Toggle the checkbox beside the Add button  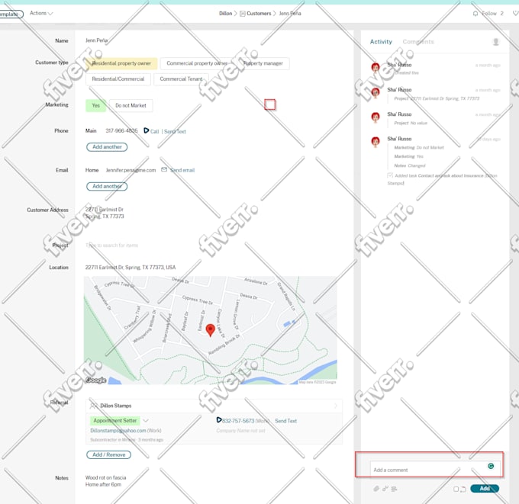coord(456,489)
